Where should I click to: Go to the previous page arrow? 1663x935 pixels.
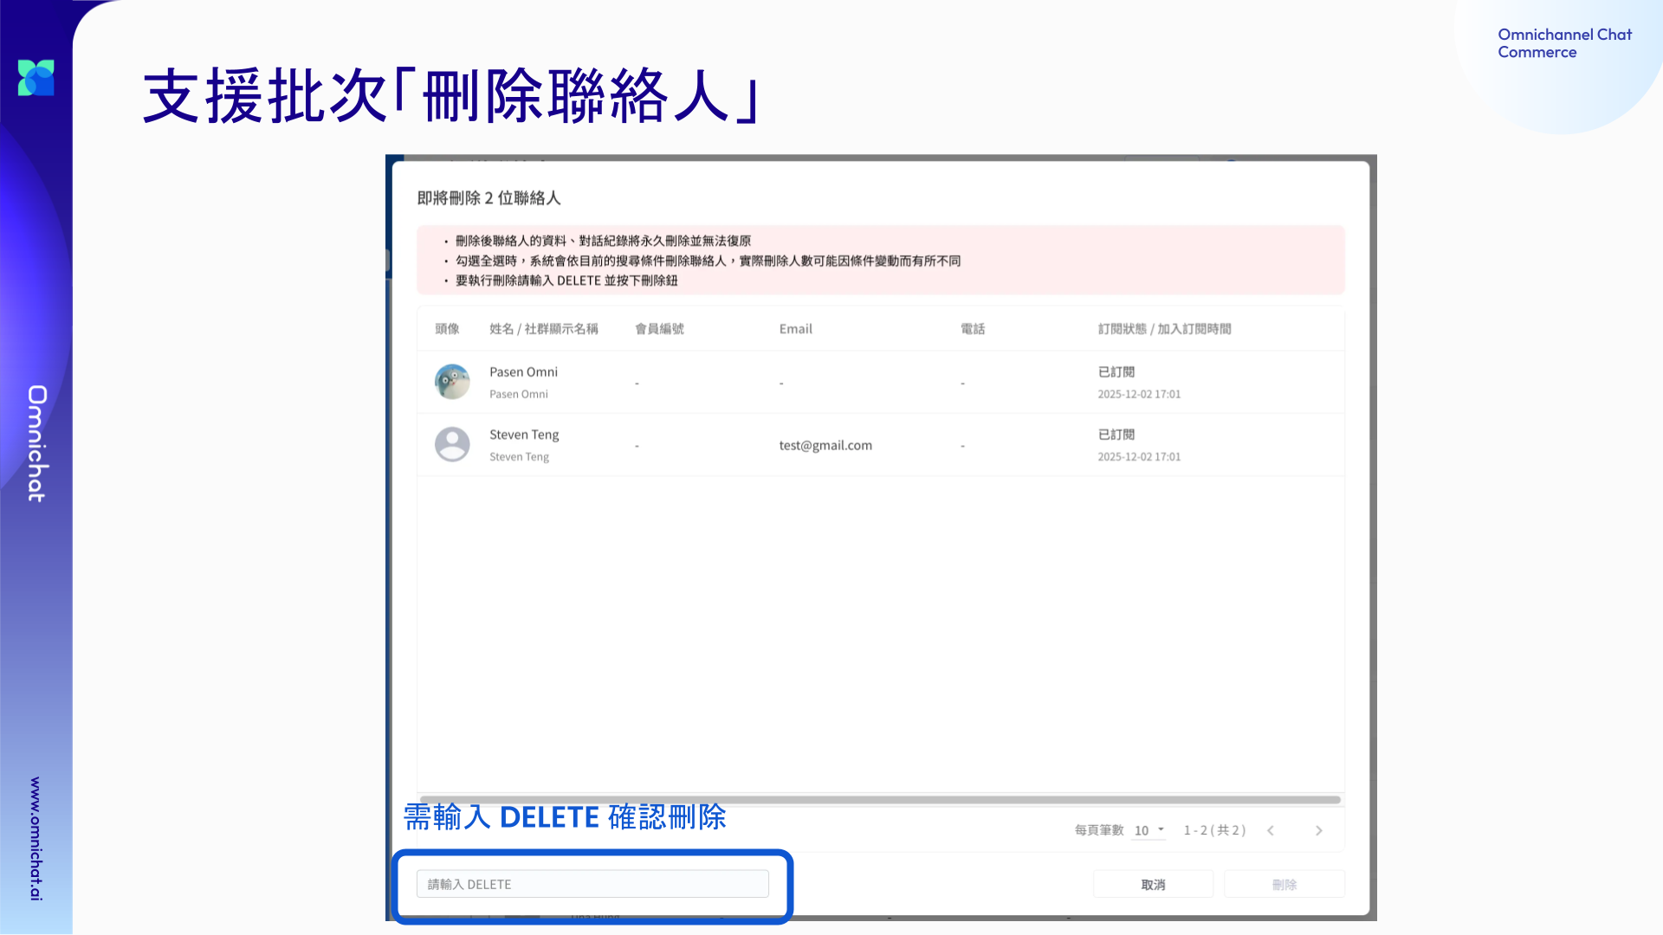[x=1271, y=830]
